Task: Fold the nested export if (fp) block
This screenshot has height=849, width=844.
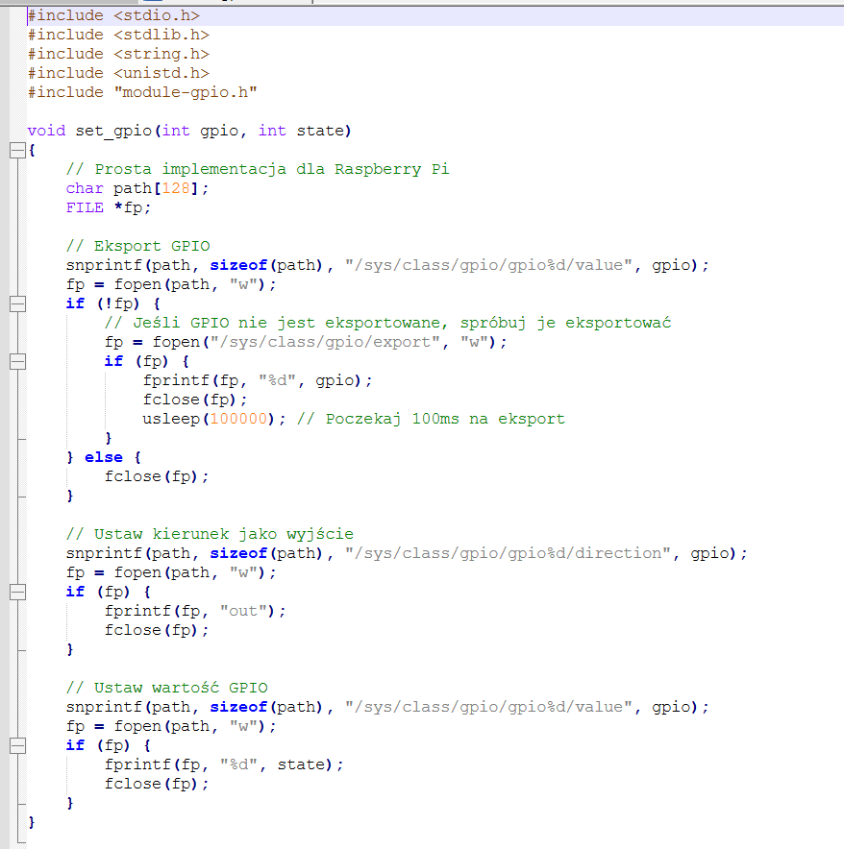Action: click(x=16, y=361)
